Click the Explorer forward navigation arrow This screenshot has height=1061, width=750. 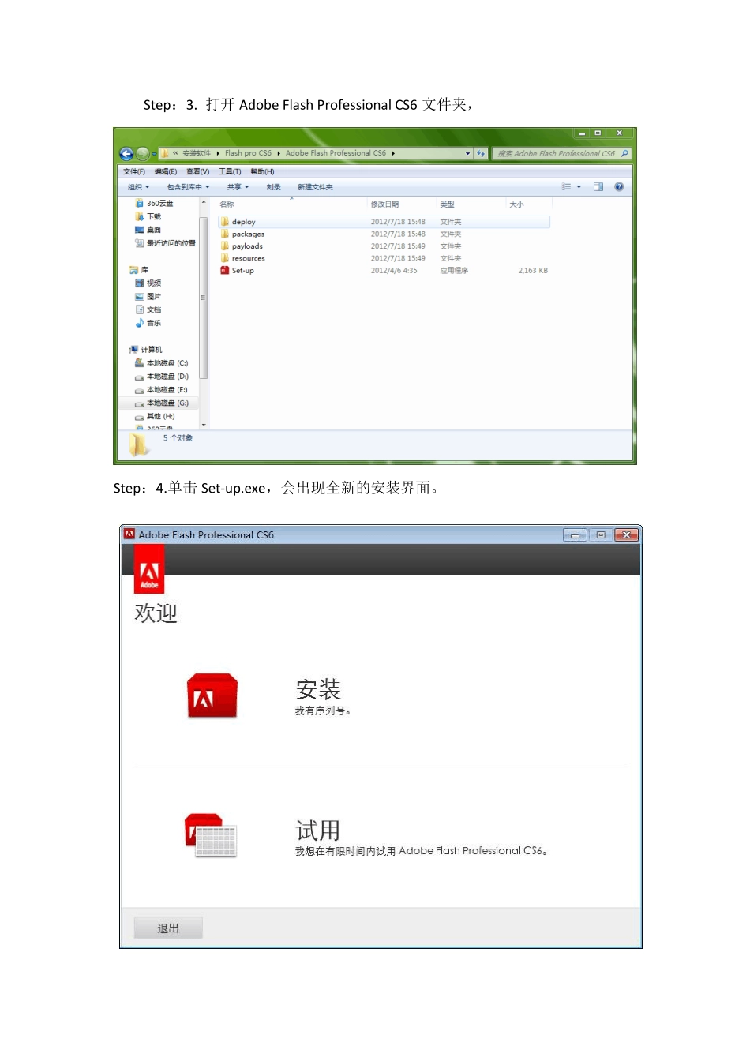[143, 154]
